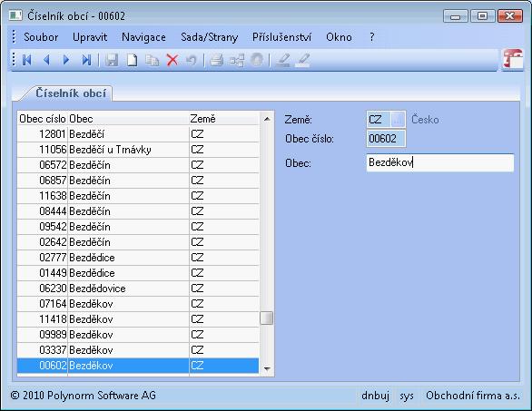Select the Číselník obcí tab
Image resolution: width=532 pixels, height=411 pixels.
[71, 93]
